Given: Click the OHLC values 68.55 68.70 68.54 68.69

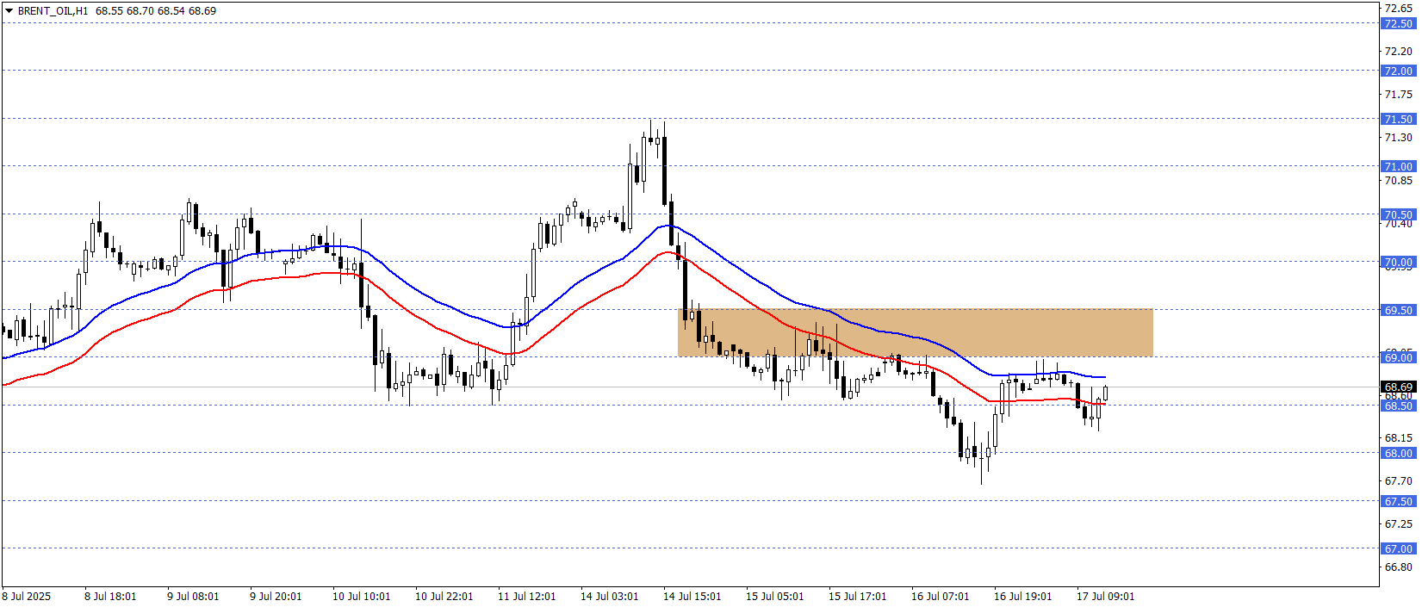Looking at the screenshot, I should [x=156, y=11].
